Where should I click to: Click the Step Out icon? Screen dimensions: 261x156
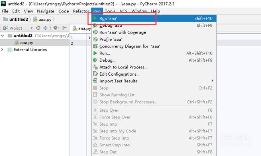point(95,152)
